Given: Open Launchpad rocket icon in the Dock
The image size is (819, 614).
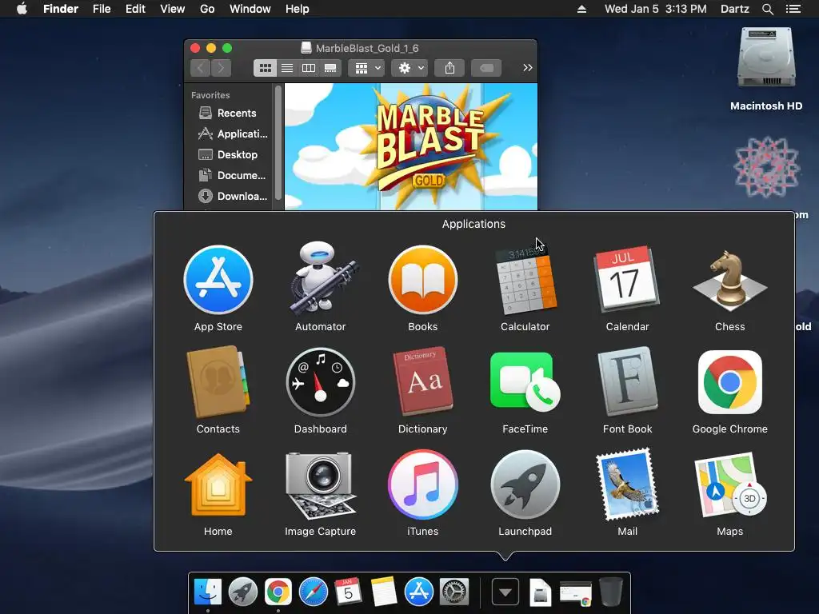Looking at the screenshot, I should click(x=243, y=592).
